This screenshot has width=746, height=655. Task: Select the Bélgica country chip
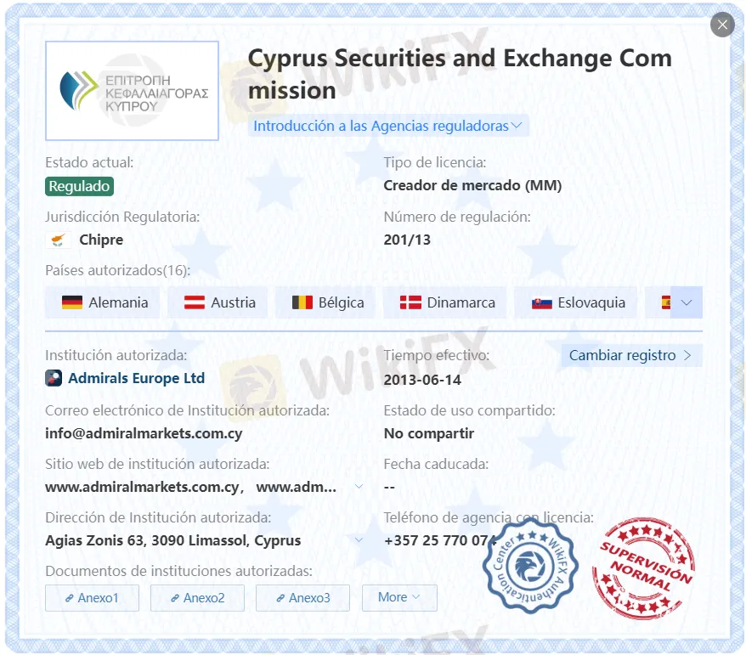click(325, 302)
